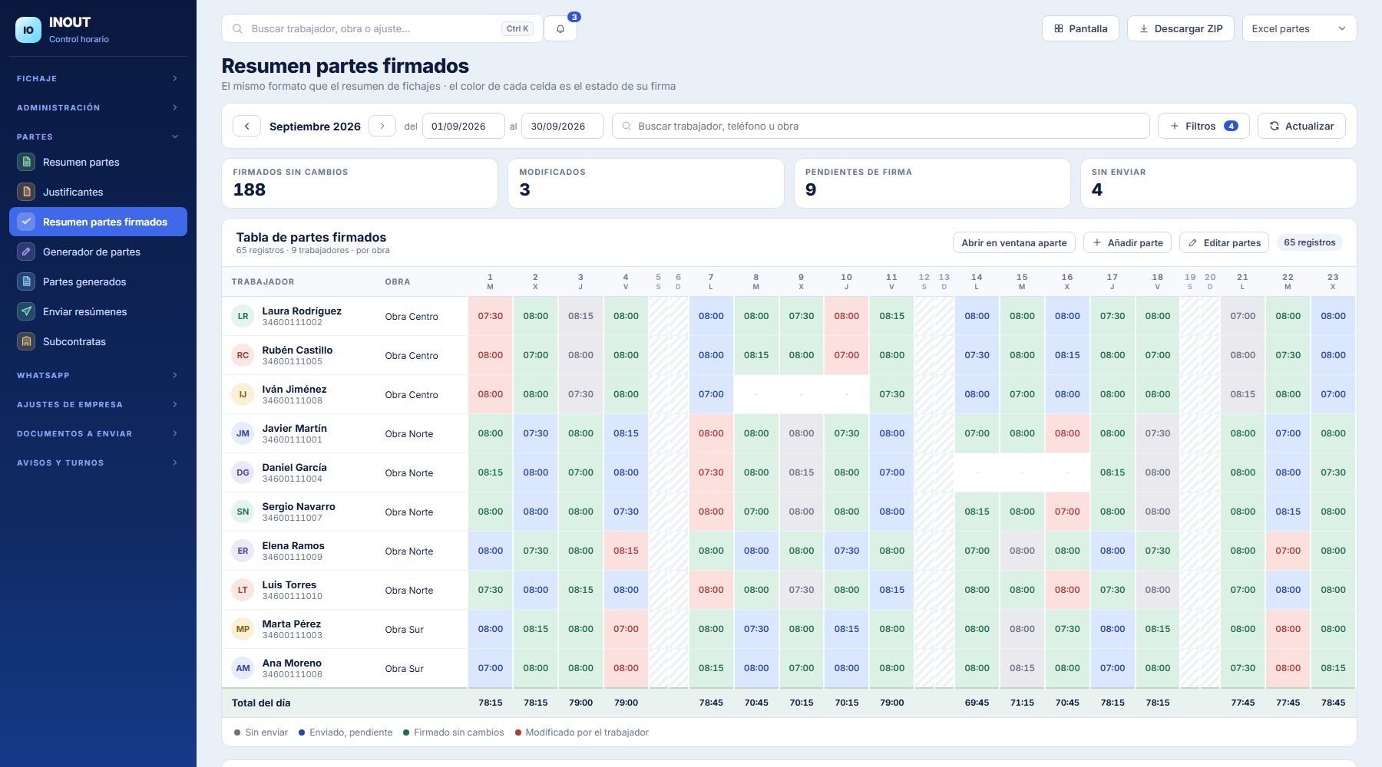Open Resumen partes firmados menu item

(98, 222)
